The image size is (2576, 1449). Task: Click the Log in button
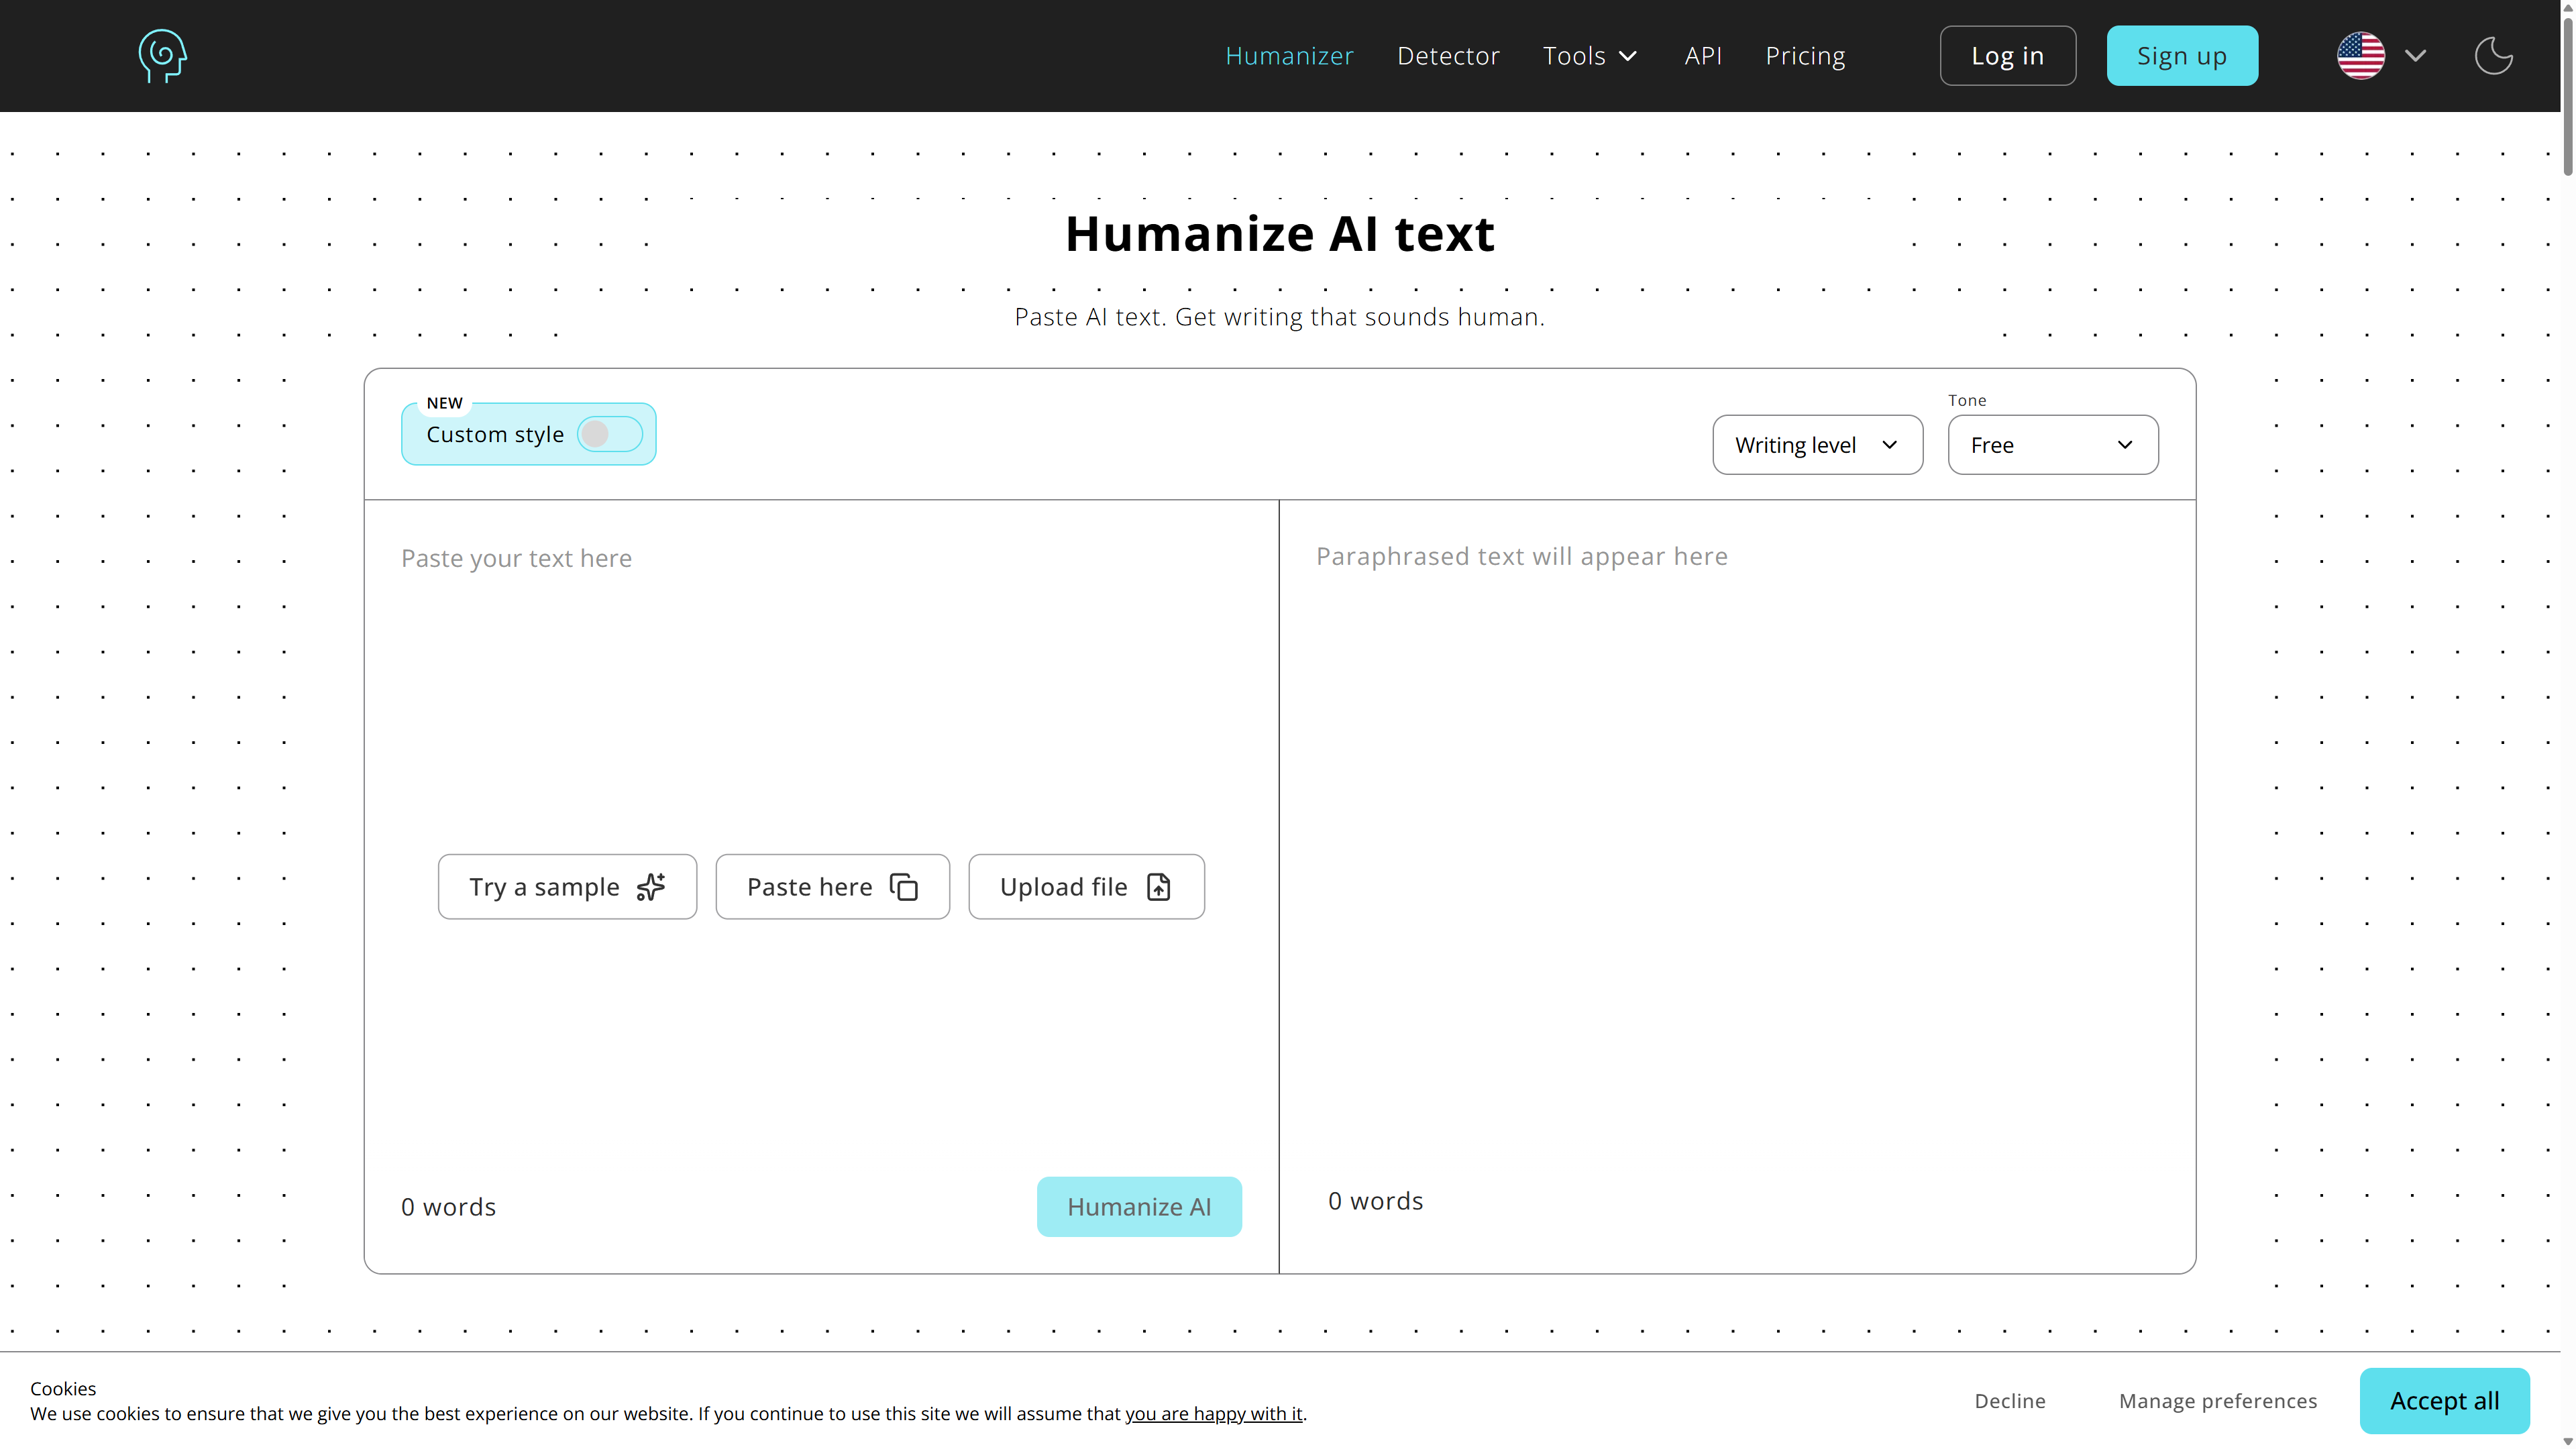coord(2007,56)
